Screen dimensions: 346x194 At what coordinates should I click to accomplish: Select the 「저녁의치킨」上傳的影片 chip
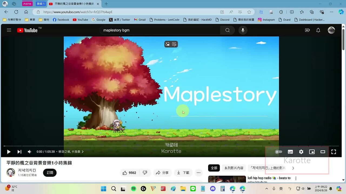[268, 168]
